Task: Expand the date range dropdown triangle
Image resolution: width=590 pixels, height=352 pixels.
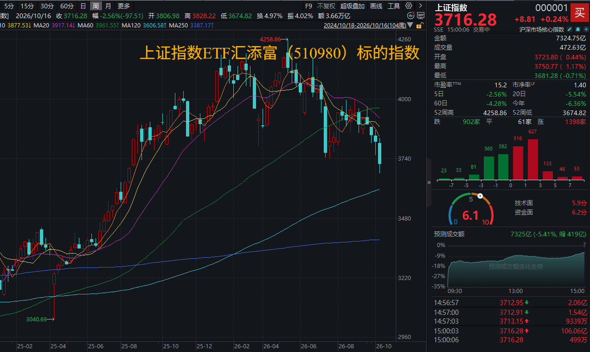Action: [410, 25]
